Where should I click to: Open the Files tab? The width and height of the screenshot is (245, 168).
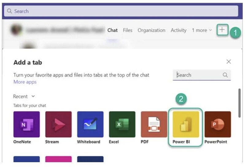coord(128,30)
